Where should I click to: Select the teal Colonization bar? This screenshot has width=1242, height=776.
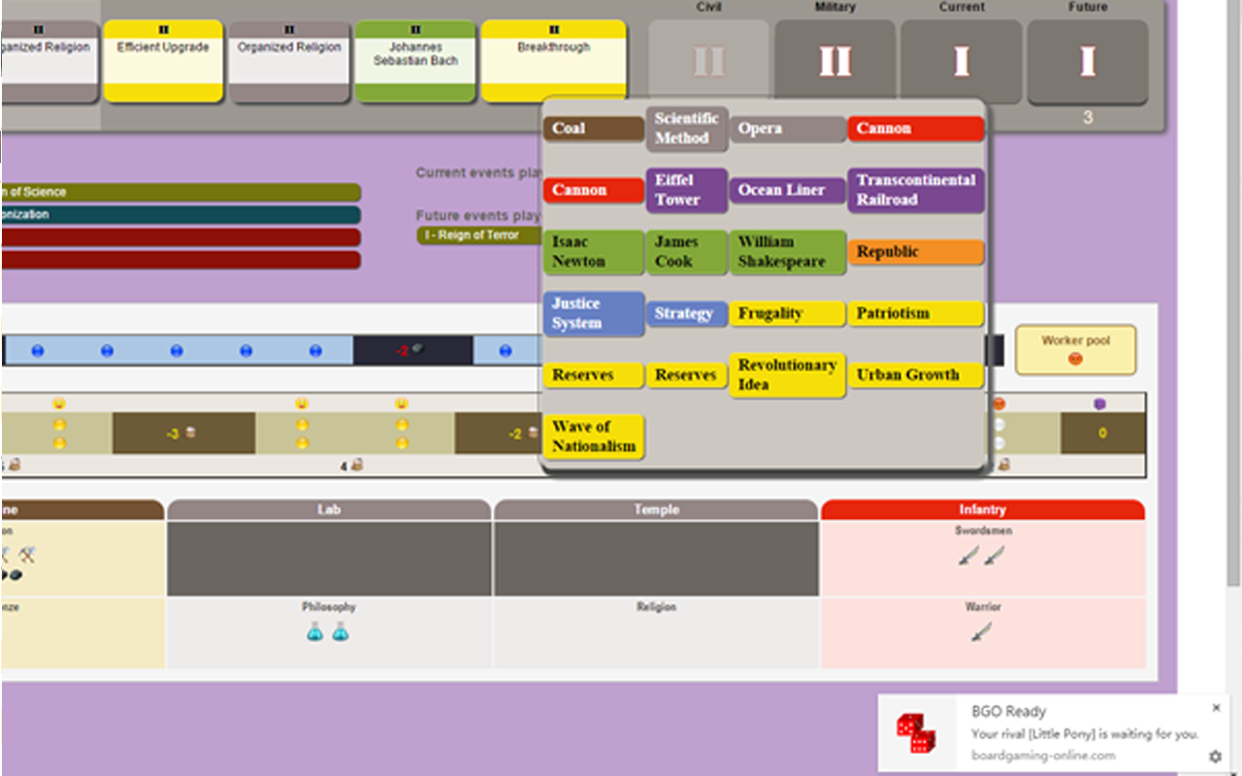180,214
